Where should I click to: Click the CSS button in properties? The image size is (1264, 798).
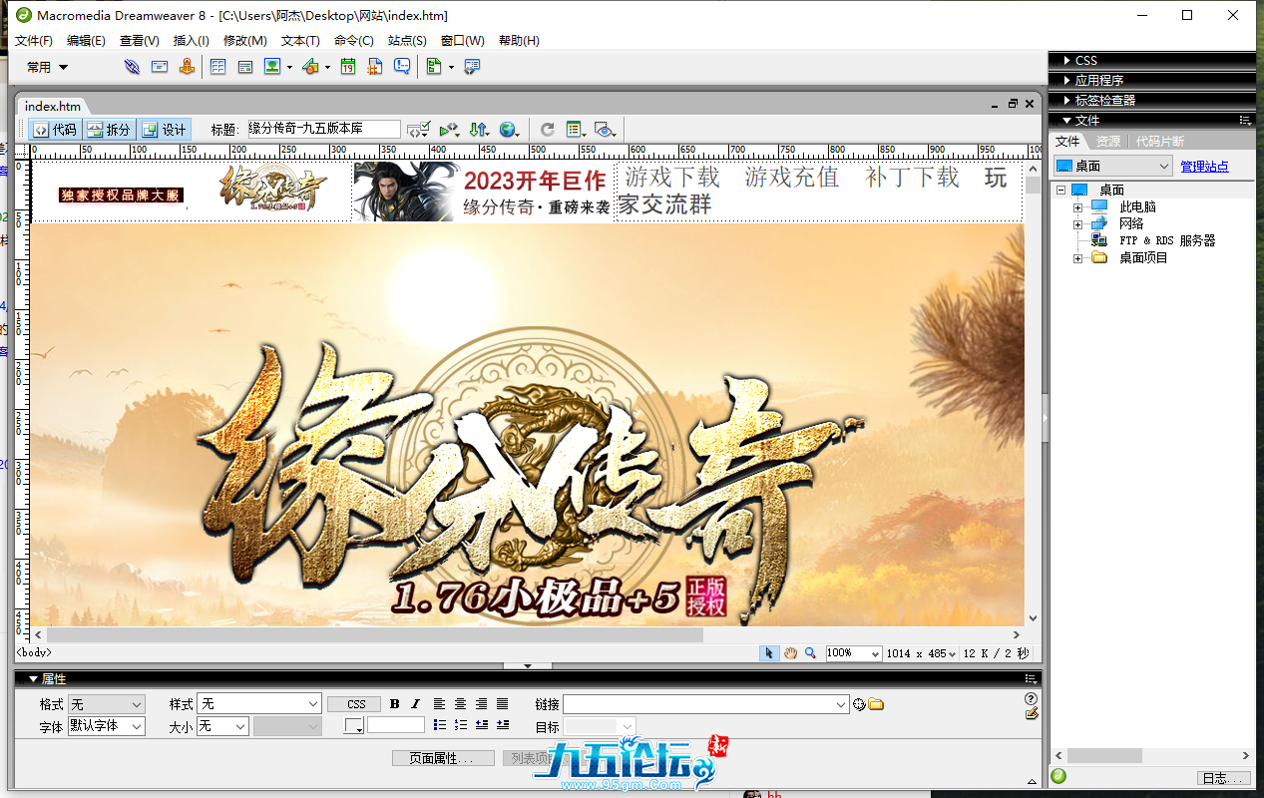tap(356, 704)
